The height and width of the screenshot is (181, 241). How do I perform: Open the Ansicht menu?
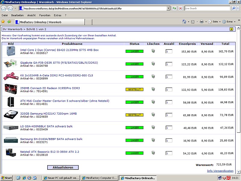pyautogui.click(x=31, y=15)
